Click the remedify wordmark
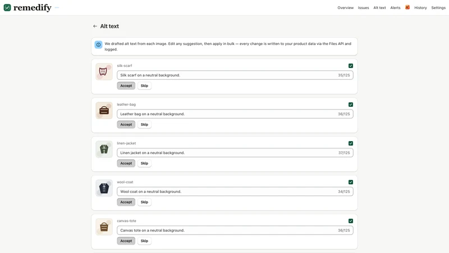The image size is (449, 253). click(33, 8)
